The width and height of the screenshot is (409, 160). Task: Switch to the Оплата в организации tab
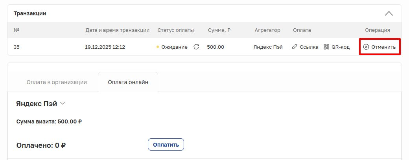pyautogui.click(x=57, y=82)
